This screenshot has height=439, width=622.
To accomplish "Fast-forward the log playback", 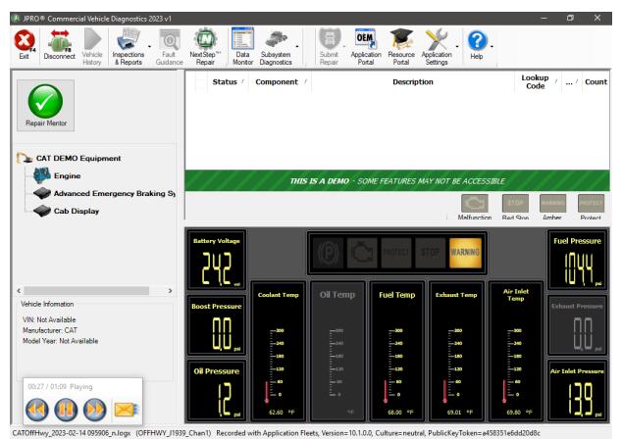I will (x=95, y=410).
